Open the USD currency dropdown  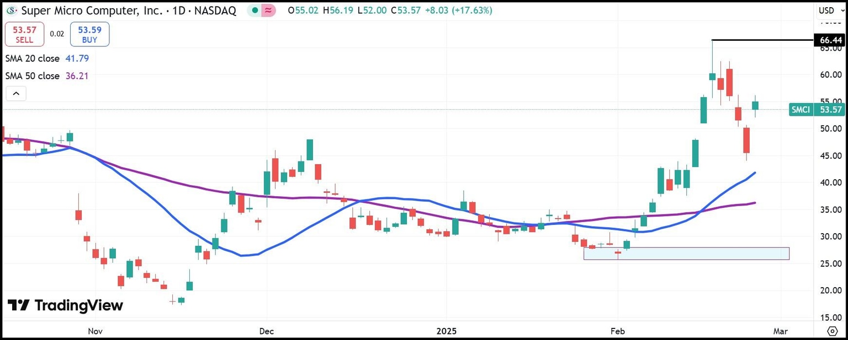830,10
